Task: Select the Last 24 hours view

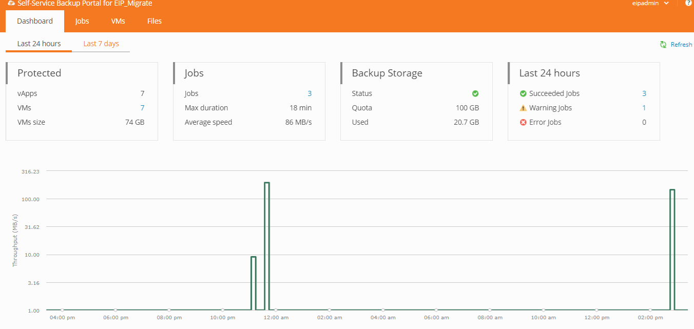Action: point(39,44)
